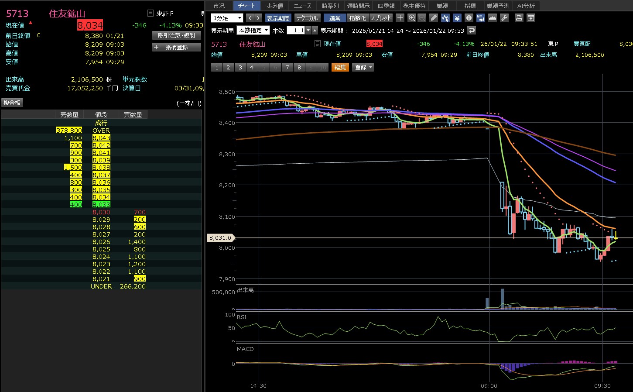Click the return arrow reset period icon

coord(471,30)
